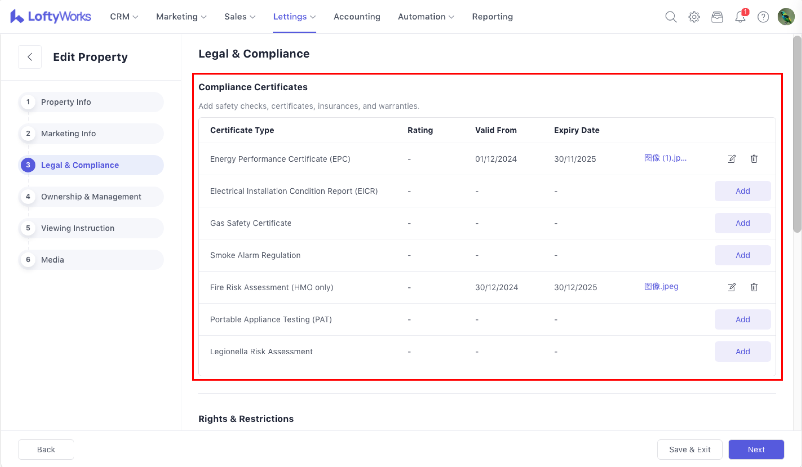This screenshot has height=467, width=802.
Task: Open the Accounting menu item
Action: coord(357,17)
